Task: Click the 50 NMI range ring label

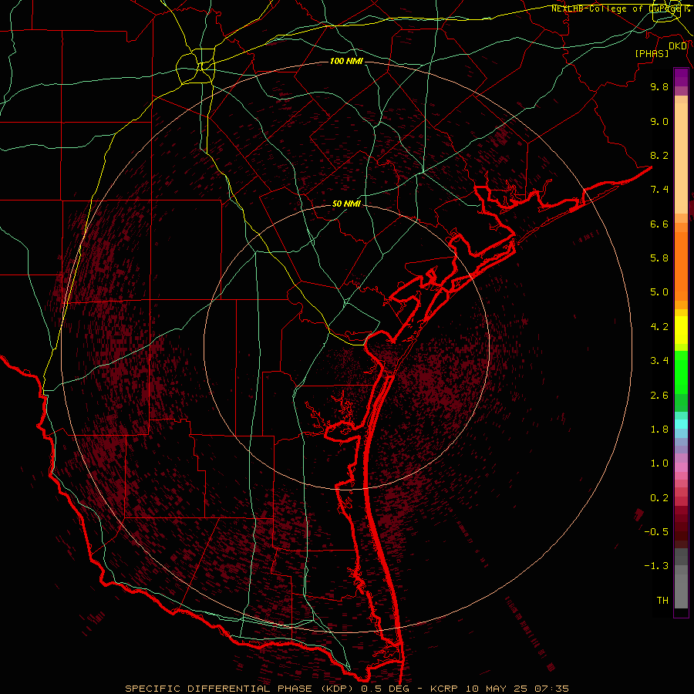Action: coord(346,204)
